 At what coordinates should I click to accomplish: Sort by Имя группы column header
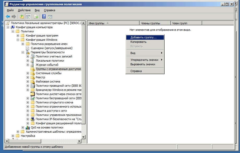(97, 23)
